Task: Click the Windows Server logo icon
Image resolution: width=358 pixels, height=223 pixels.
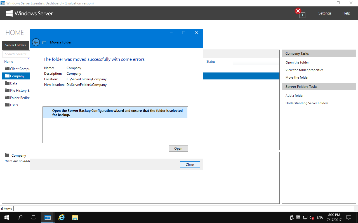Action: pyautogui.click(x=9, y=13)
